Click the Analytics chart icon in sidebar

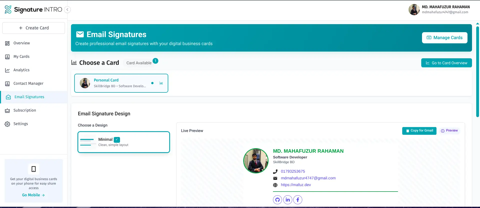[7, 70]
